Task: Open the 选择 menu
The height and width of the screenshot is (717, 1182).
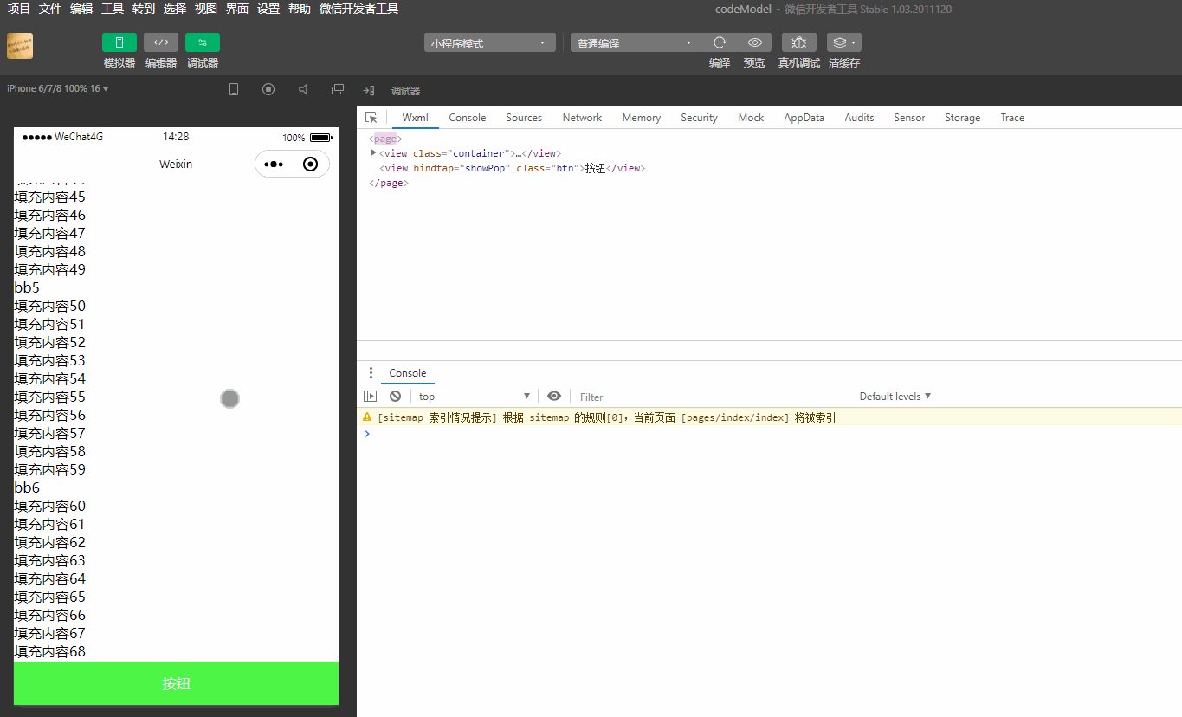Action: point(175,9)
